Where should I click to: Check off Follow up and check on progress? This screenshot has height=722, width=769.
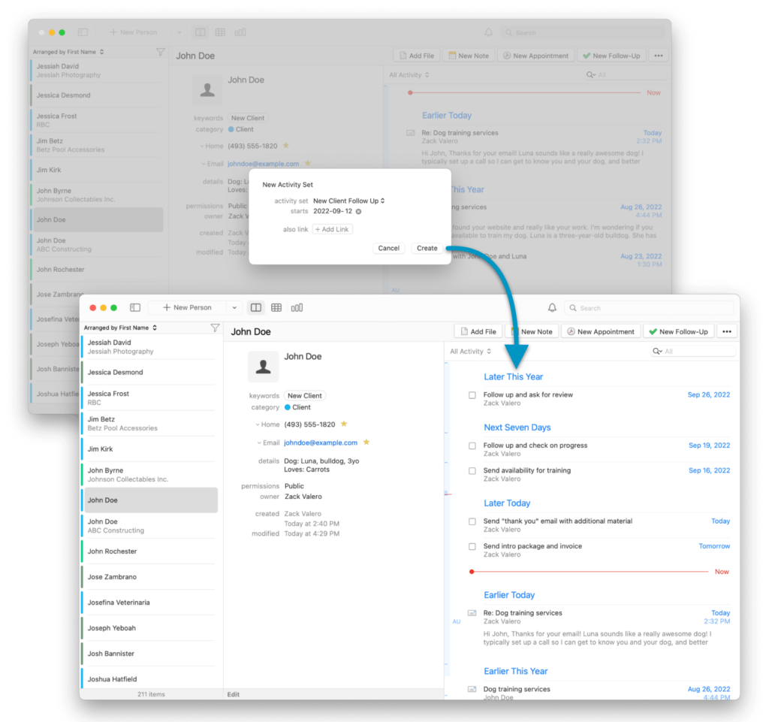(x=472, y=446)
